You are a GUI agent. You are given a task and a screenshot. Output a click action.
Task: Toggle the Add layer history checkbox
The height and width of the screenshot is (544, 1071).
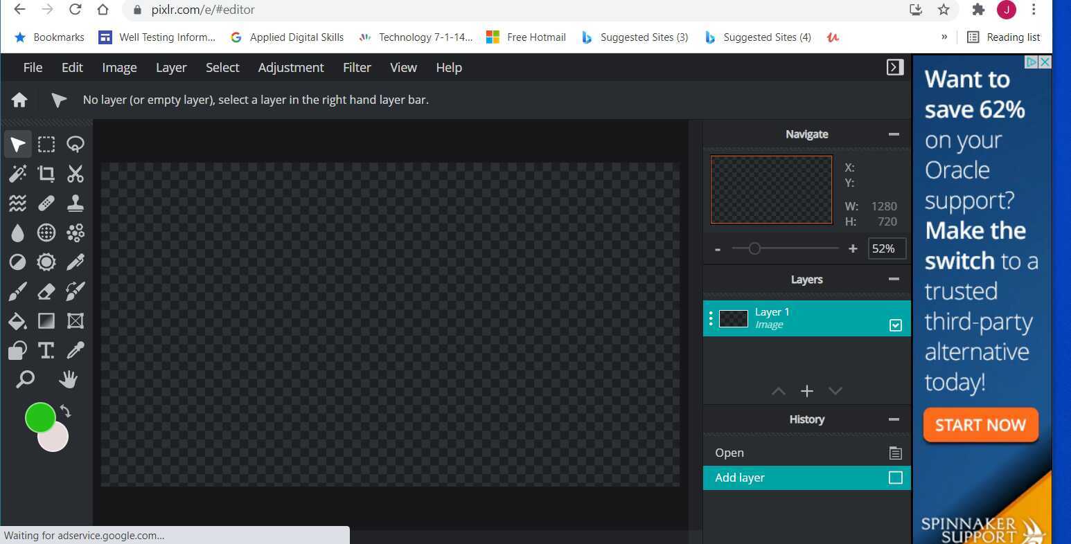tap(894, 478)
